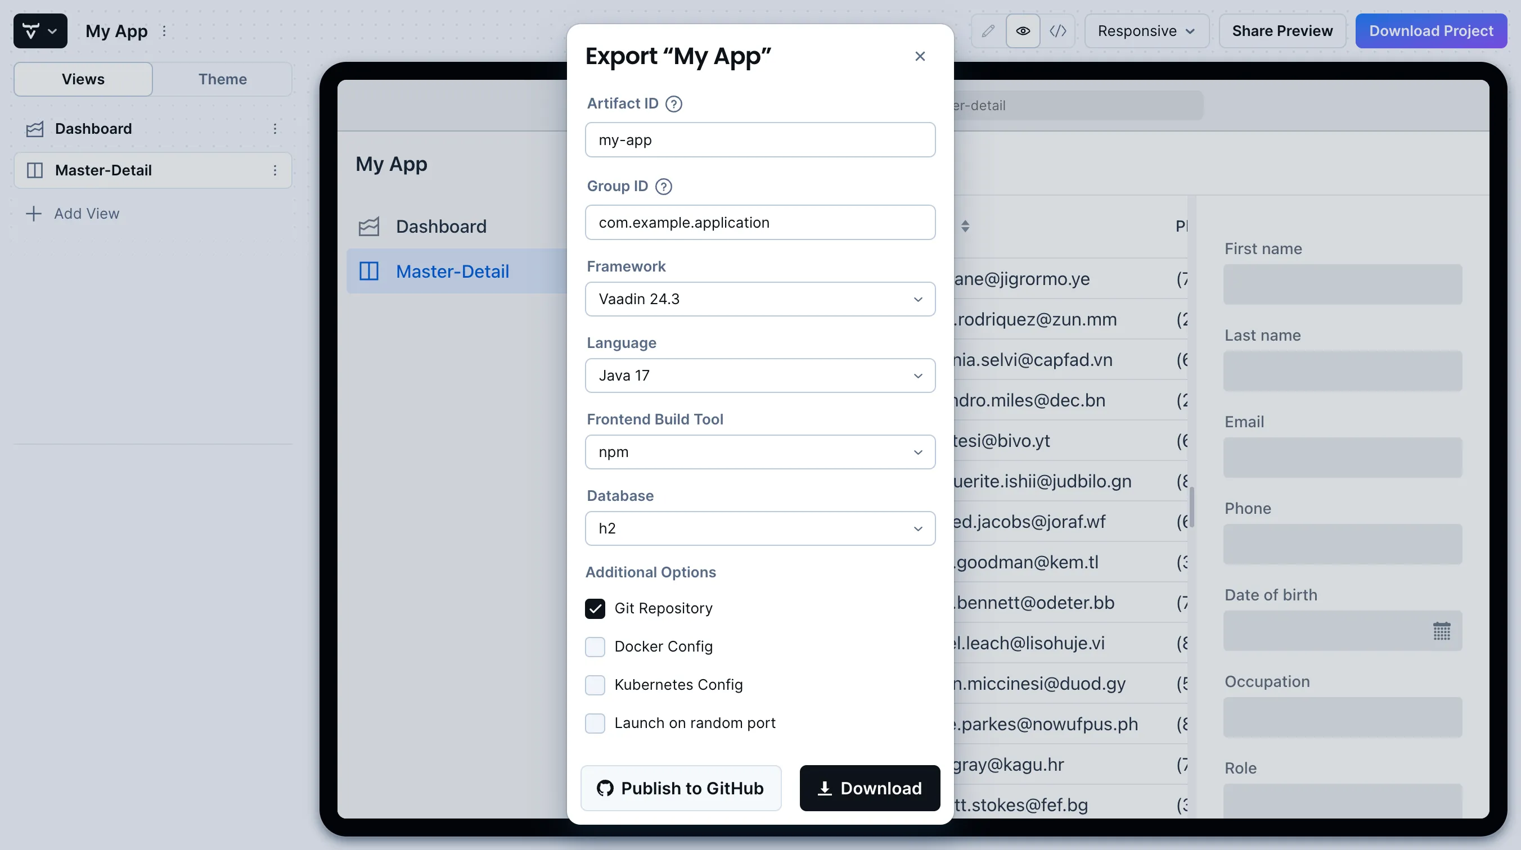Click the Occupation field in preview form
The image size is (1521, 850).
click(x=1343, y=717)
